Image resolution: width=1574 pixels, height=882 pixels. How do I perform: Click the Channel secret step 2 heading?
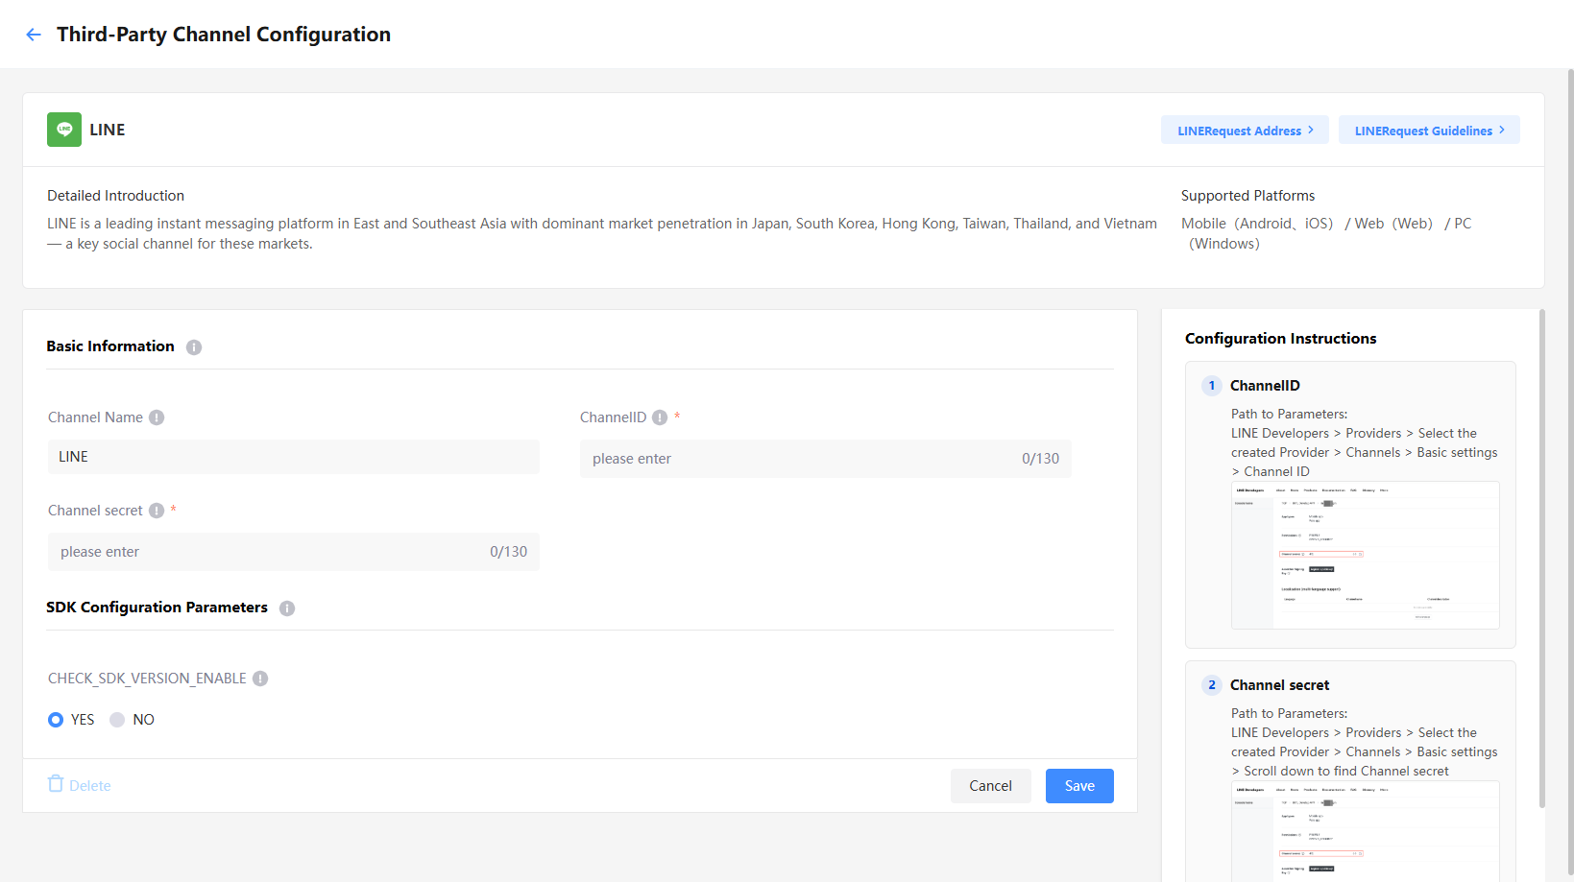(1279, 685)
